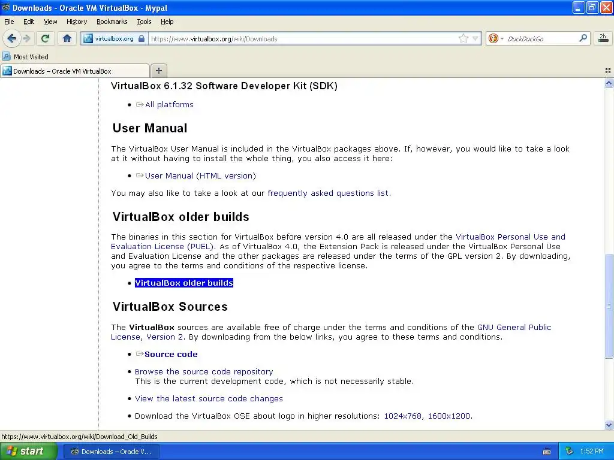This screenshot has height=460, width=614.
Task: Click the 1:52 PM clock
Action: (x=592, y=452)
